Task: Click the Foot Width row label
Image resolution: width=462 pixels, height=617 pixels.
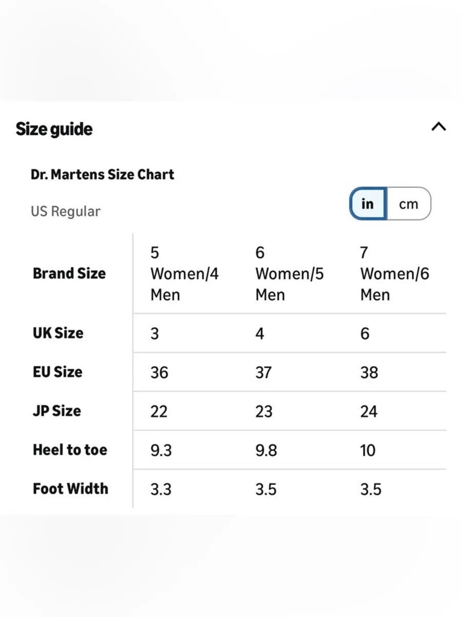Action: click(70, 489)
